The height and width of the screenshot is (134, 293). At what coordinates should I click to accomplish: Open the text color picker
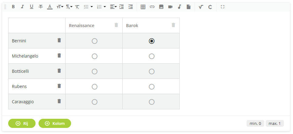(x=50, y=7)
